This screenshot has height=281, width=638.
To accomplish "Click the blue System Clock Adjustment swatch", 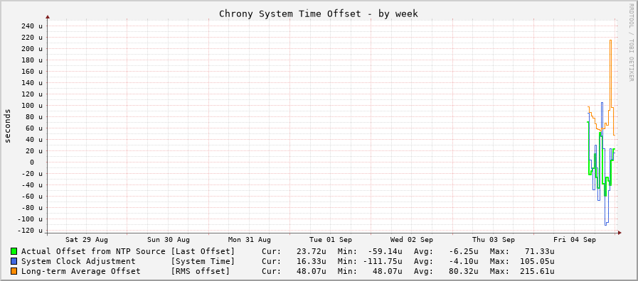I will [14, 261].
